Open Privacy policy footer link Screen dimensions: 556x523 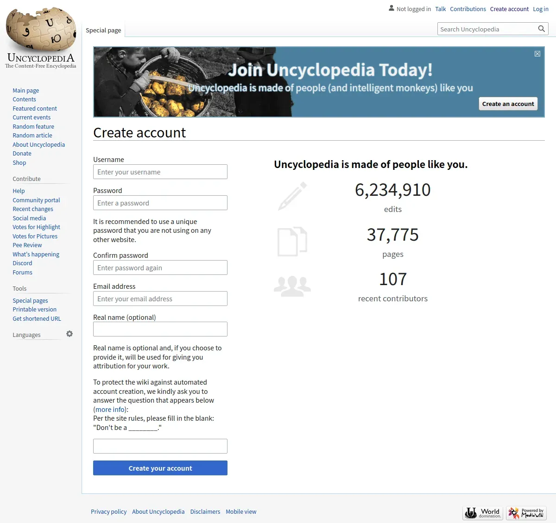point(108,511)
